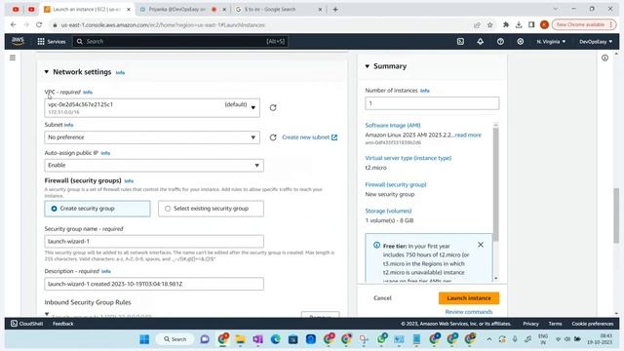
Task: Open Cookie preferences in footer
Action: click(593, 324)
